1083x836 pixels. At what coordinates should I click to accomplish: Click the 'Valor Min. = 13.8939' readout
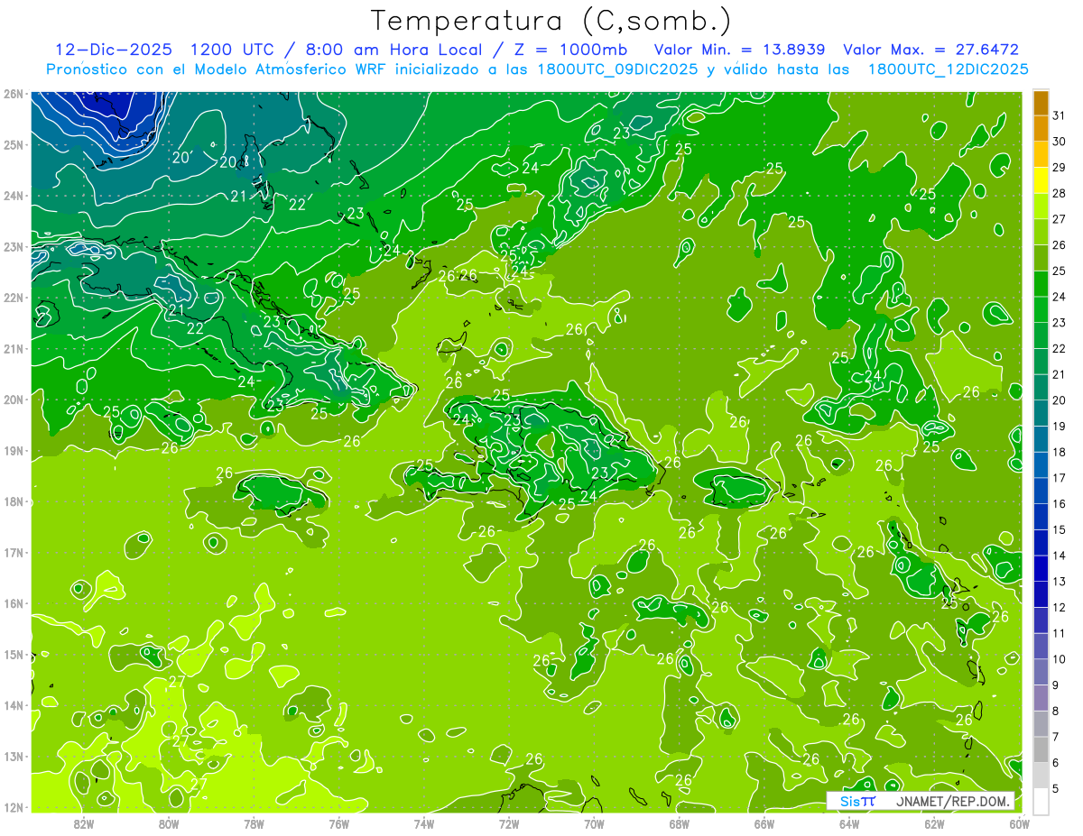(740, 50)
